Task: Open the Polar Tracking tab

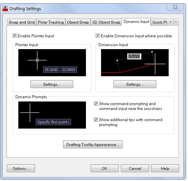Action: (x=51, y=22)
